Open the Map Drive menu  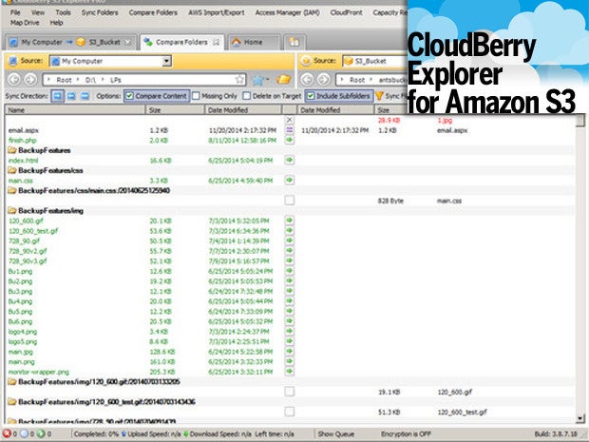click(x=25, y=23)
